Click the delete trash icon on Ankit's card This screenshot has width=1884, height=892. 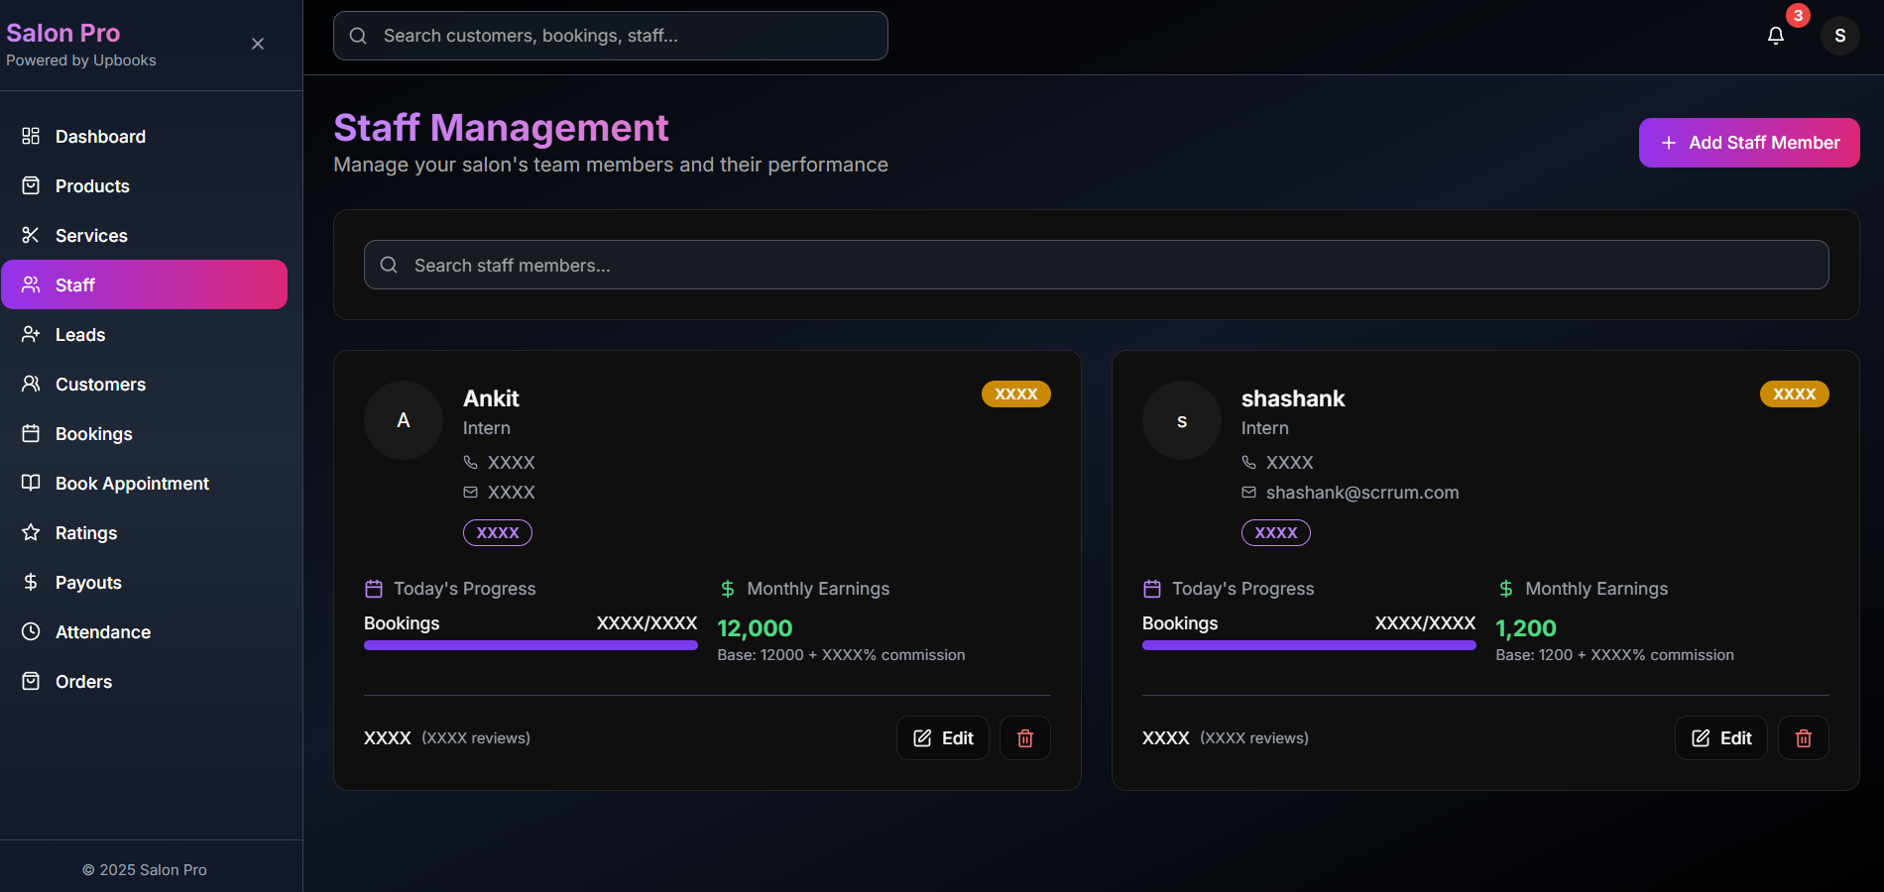pyautogui.click(x=1025, y=737)
